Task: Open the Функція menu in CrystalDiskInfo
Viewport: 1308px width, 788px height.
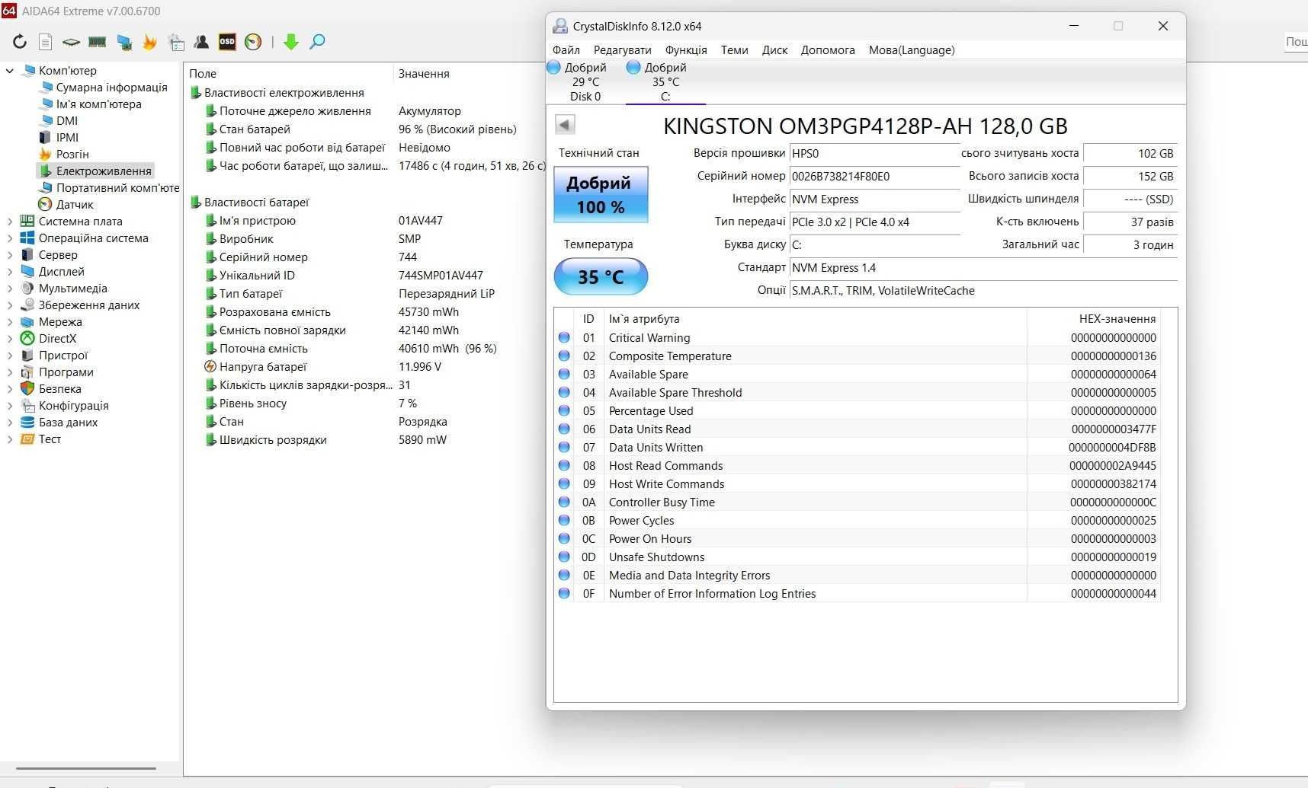Action: click(686, 49)
